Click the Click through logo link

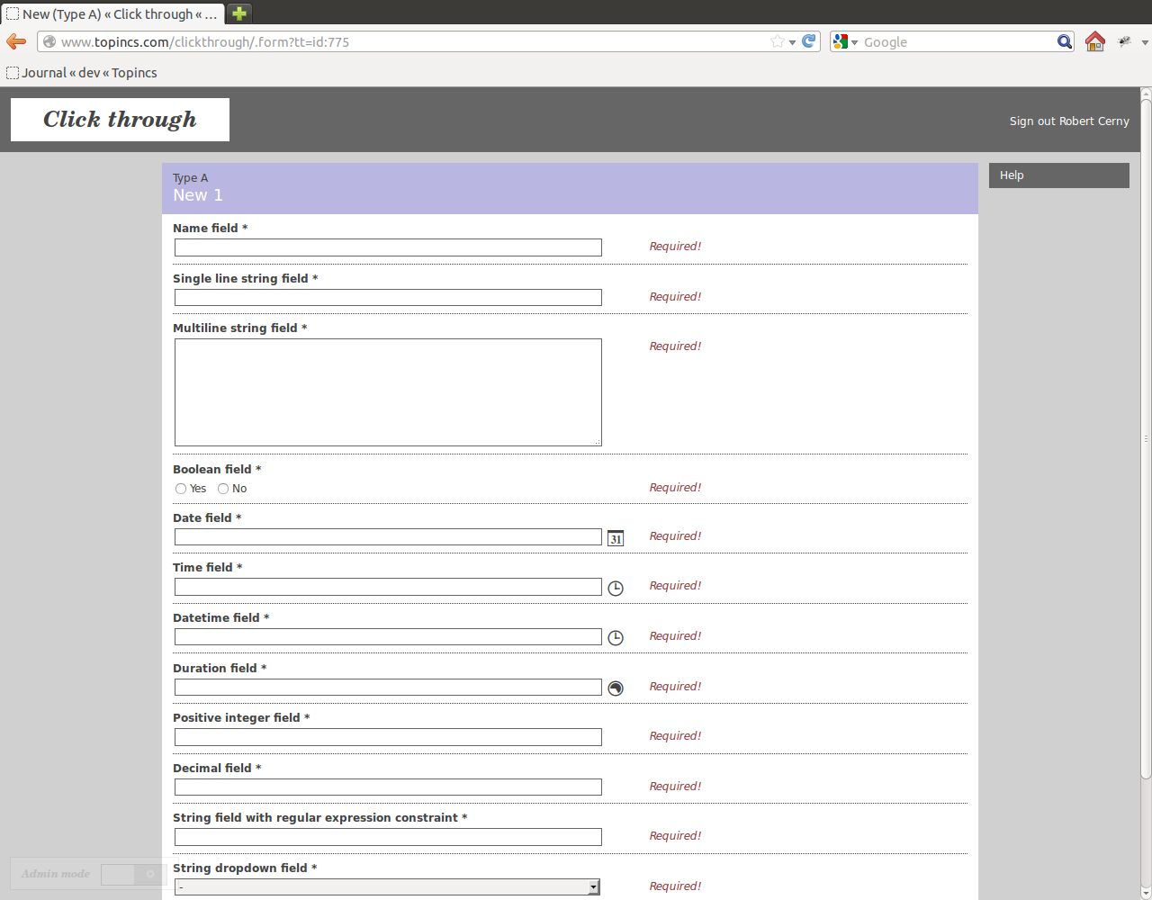pyautogui.click(x=120, y=120)
